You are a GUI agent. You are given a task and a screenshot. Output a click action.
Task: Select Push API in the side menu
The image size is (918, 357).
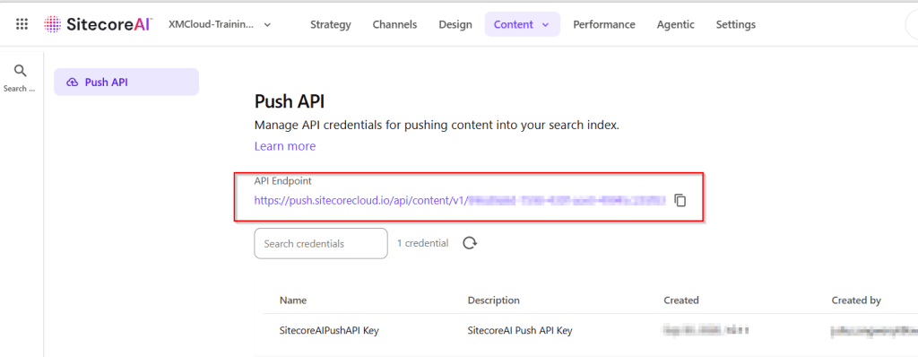tap(126, 82)
